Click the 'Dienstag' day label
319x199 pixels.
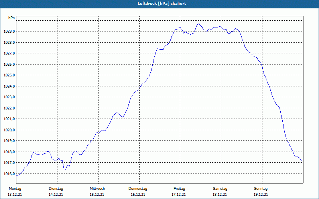pyautogui.click(x=56, y=189)
